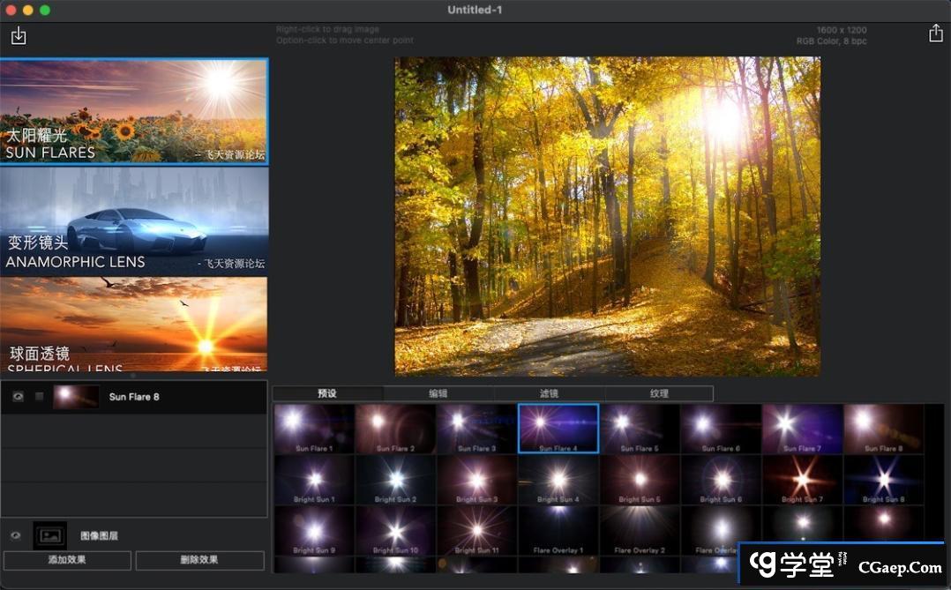Choose the Bright Sun 7 preset

coord(802,480)
